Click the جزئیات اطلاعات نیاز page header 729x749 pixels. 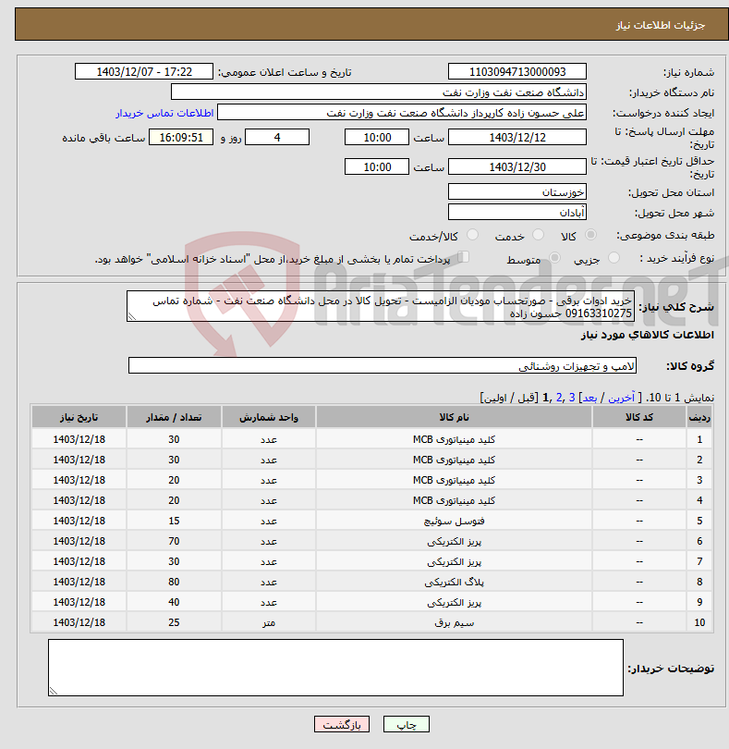pyautogui.click(x=661, y=25)
